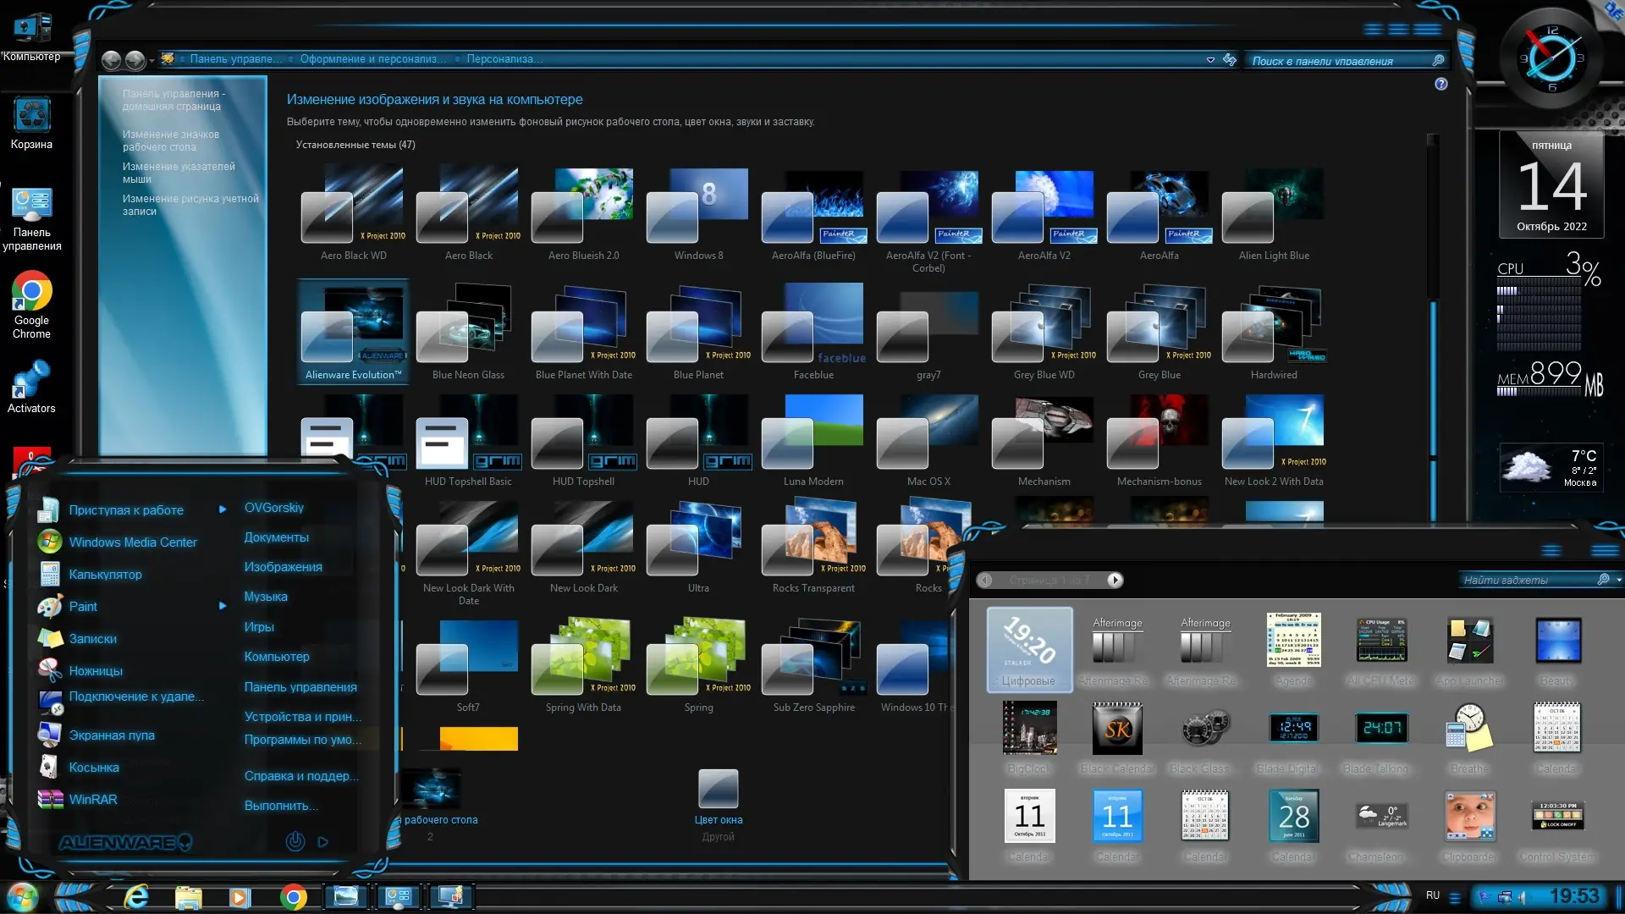Open Ножницы (Snipping Tool) from the start menu

pyautogui.click(x=93, y=670)
